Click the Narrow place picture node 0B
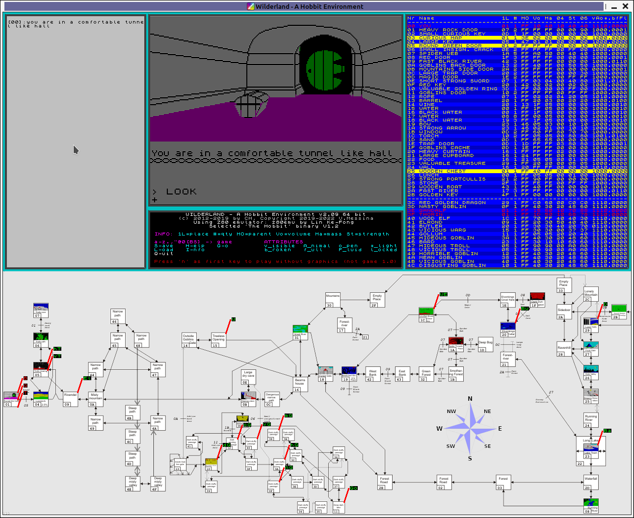Image resolution: width=634 pixels, height=518 pixels. (248, 399)
